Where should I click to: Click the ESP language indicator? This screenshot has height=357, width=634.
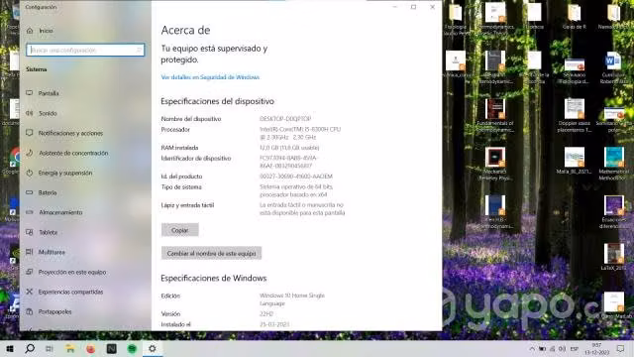(x=575, y=348)
